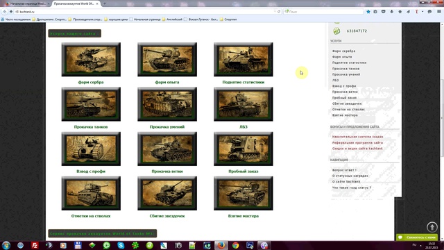The width and height of the screenshot is (444, 250).
Task: Open Photoshop from the taskbar
Action: click(x=250, y=245)
